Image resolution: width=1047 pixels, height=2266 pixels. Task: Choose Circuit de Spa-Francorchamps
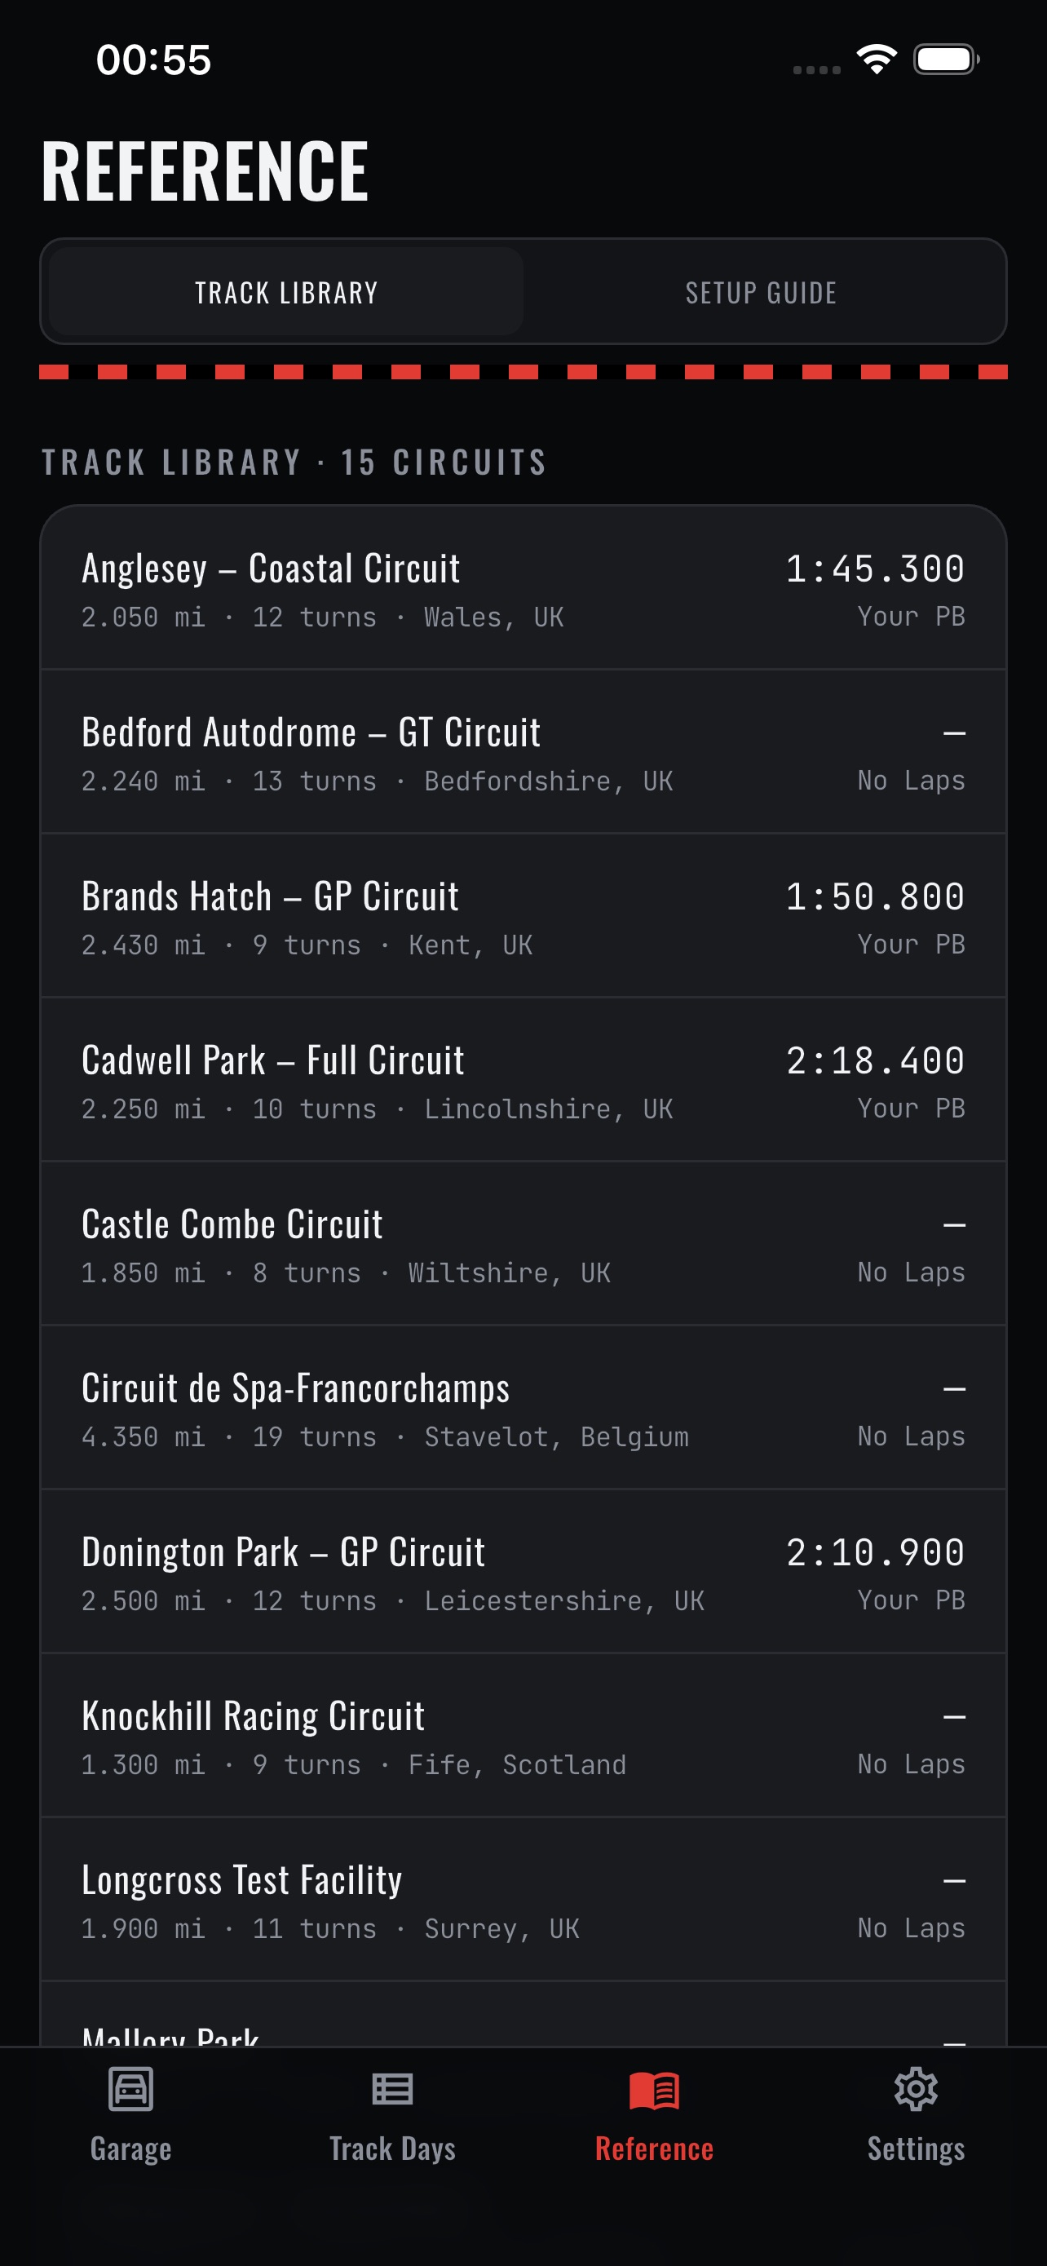pyautogui.click(x=523, y=1407)
